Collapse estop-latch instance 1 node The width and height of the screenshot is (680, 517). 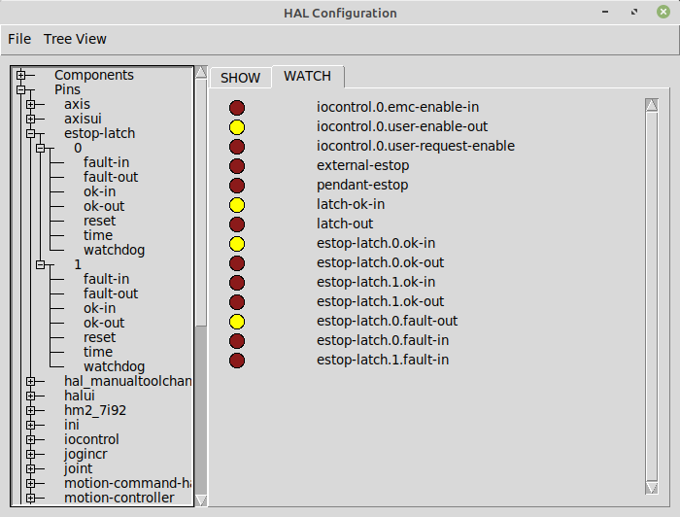coord(41,264)
